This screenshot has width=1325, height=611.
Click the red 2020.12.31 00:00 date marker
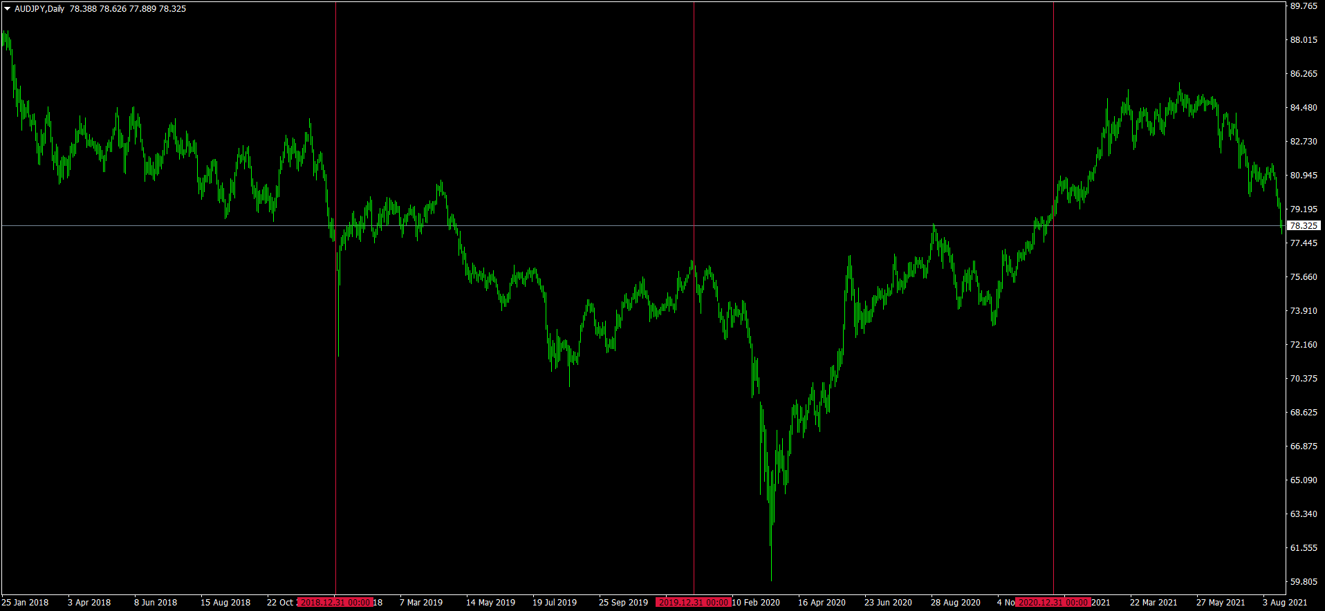click(x=1053, y=603)
